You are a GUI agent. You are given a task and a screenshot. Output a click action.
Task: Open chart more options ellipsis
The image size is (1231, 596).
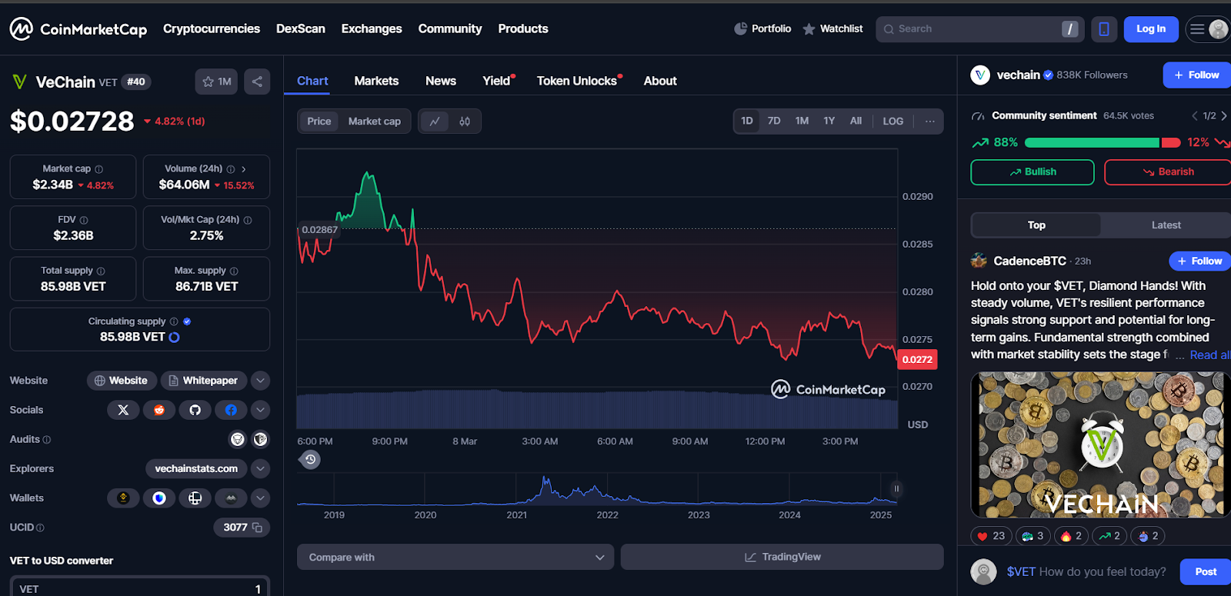pos(930,121)
